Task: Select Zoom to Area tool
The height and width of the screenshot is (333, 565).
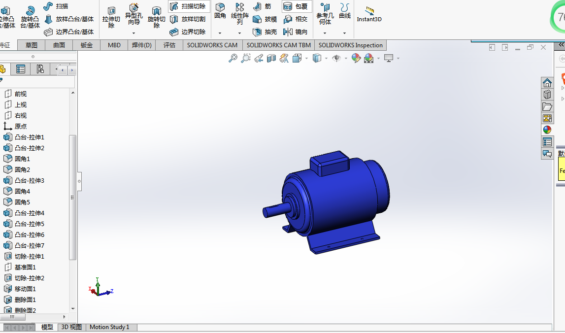Action: 246,58
